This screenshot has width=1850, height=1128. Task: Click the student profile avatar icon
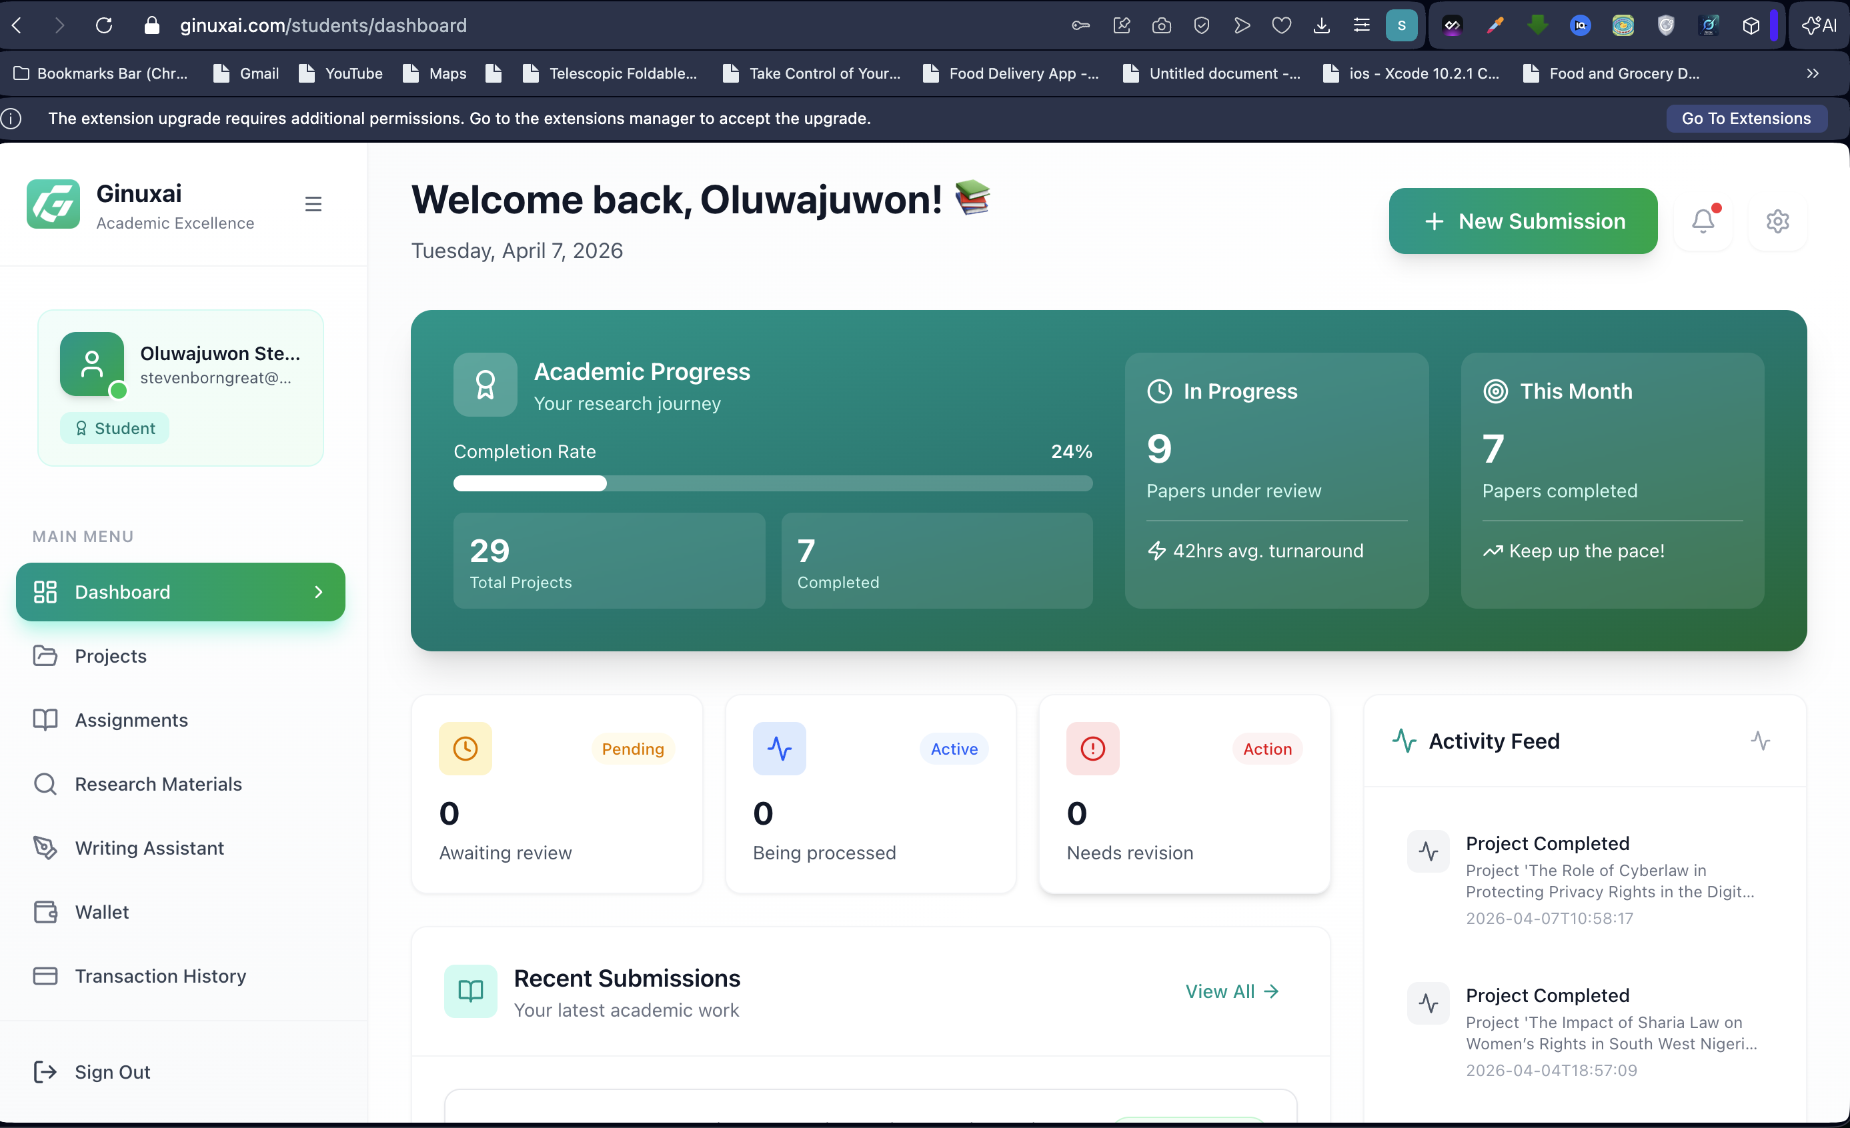[91, 364]
